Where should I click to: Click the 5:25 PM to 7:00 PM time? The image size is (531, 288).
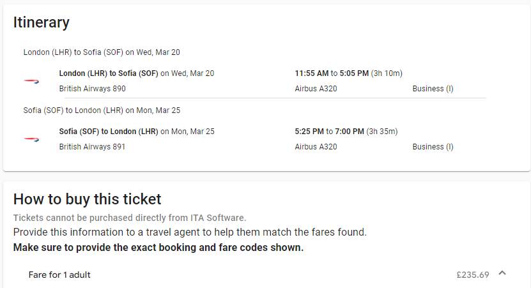pyautogui.click(x=329, y=132)
